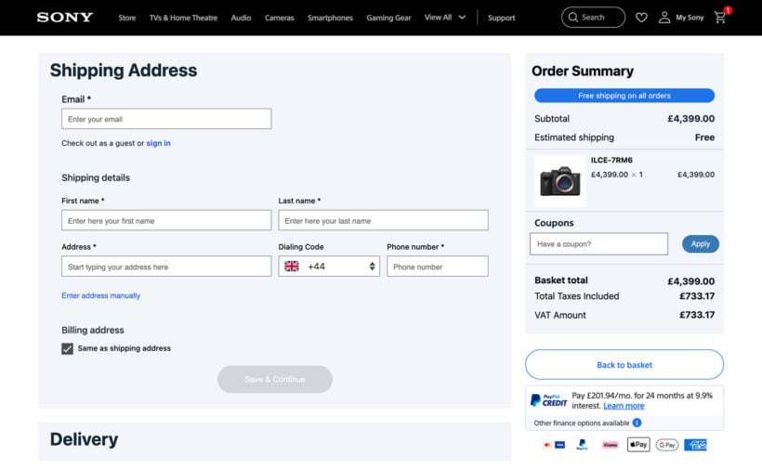Open the wishlist heart icon
Image resolution: width=762 pixels, height=469 pixels.
[x=641, y=18]
